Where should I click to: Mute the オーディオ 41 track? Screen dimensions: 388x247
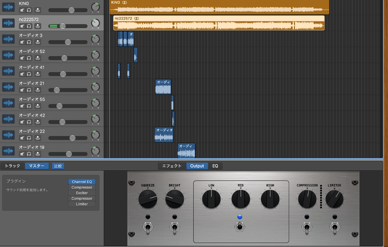(22, 74)
